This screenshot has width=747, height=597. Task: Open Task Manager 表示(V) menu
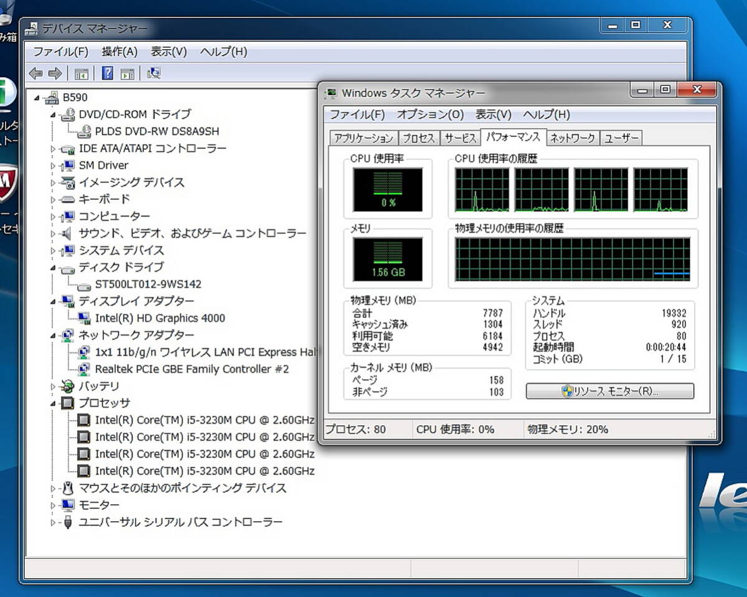pyautogui.click(x=493, y=115)
